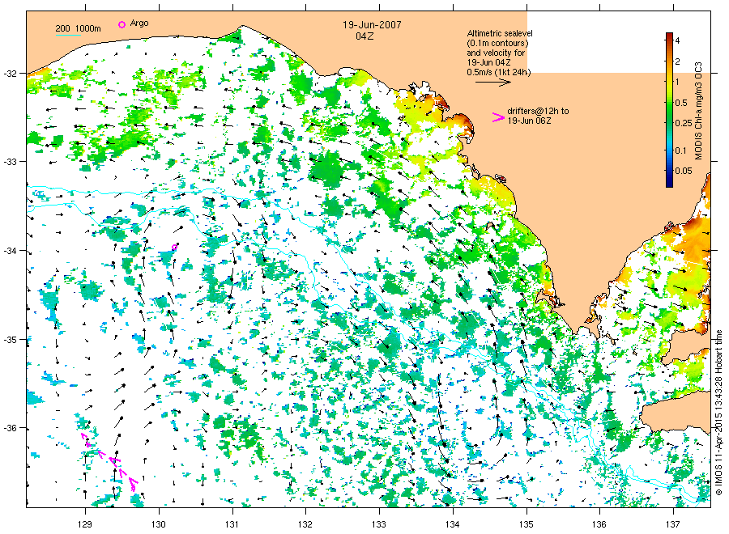Image resolution: width=729 pixels, height=534 pixels.
Task: Click longitude label 133
Action: click(x=379, y=525)
